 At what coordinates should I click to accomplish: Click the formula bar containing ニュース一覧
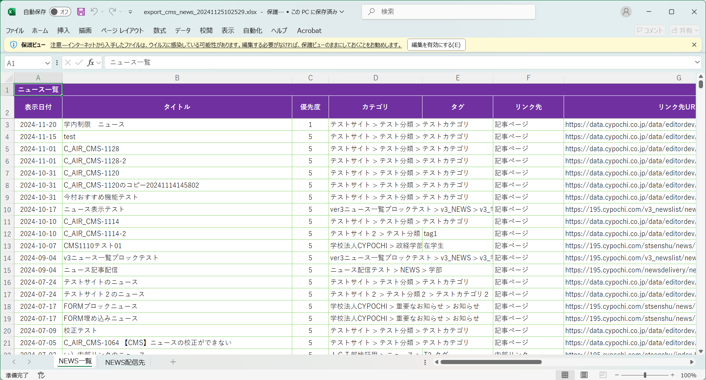(399, 63)
